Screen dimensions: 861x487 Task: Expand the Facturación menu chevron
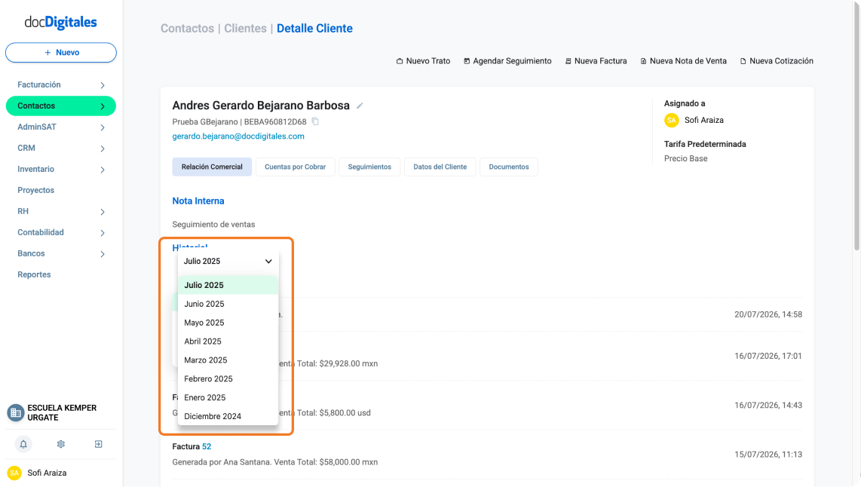[x=103, y=85]
